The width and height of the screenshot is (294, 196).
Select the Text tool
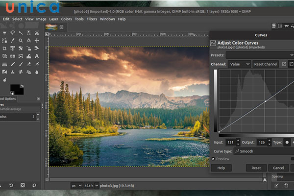pyautogui.click(x=37, y=56)
